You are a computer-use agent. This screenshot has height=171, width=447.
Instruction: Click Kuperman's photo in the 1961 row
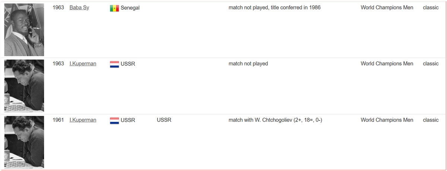coord(24,142)
